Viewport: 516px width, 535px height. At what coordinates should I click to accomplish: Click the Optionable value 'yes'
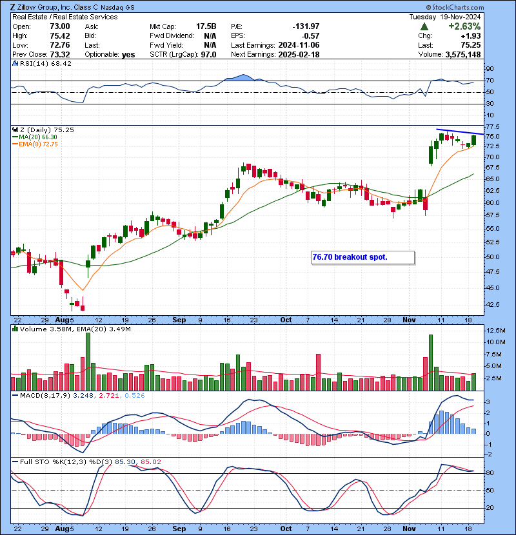click(128, 55)
